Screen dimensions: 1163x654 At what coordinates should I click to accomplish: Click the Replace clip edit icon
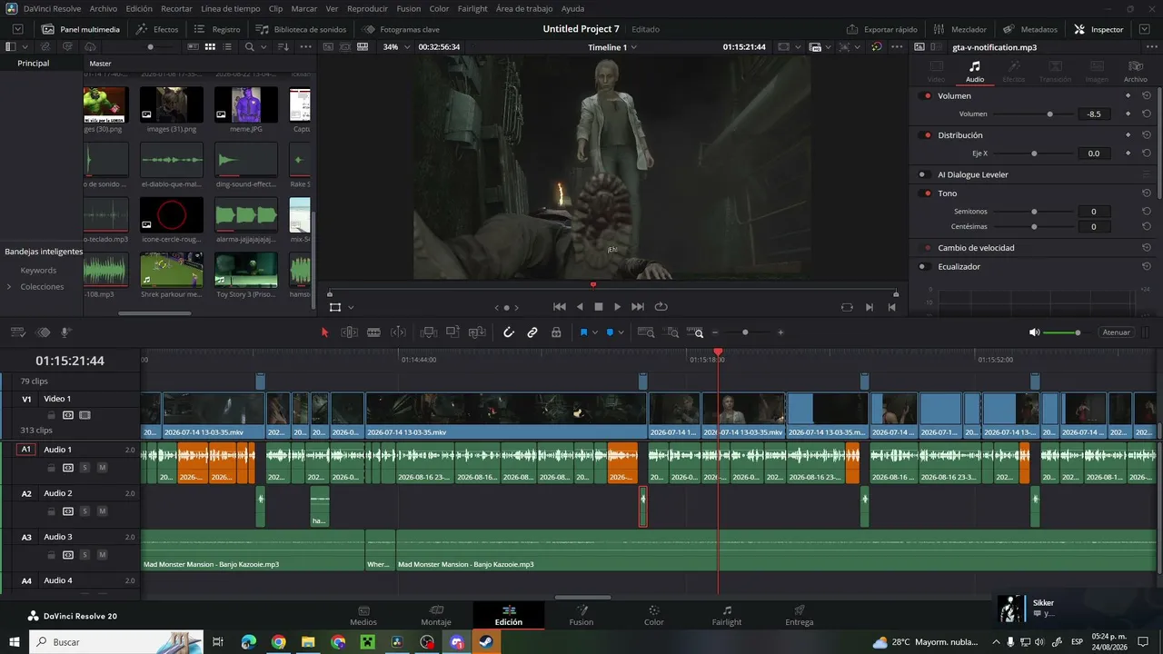(476, 332)
